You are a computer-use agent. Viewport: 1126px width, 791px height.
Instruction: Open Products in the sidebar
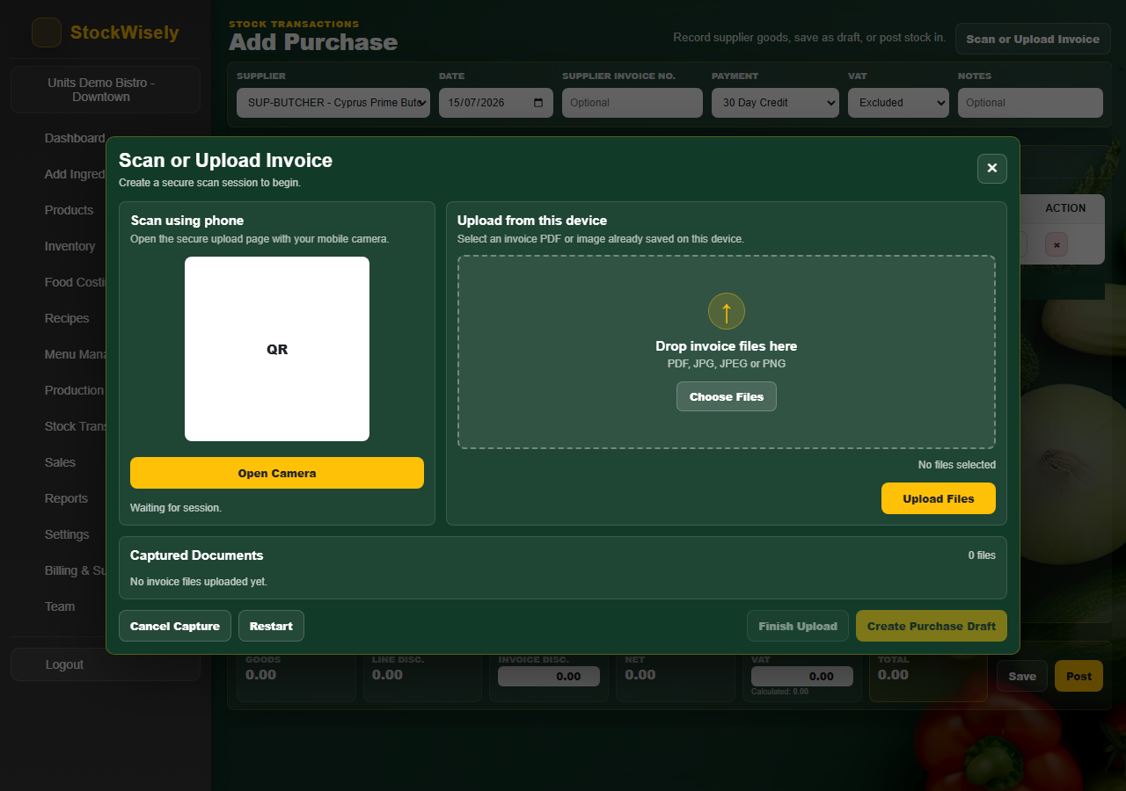pyautogui.click(x=69, y=210)
